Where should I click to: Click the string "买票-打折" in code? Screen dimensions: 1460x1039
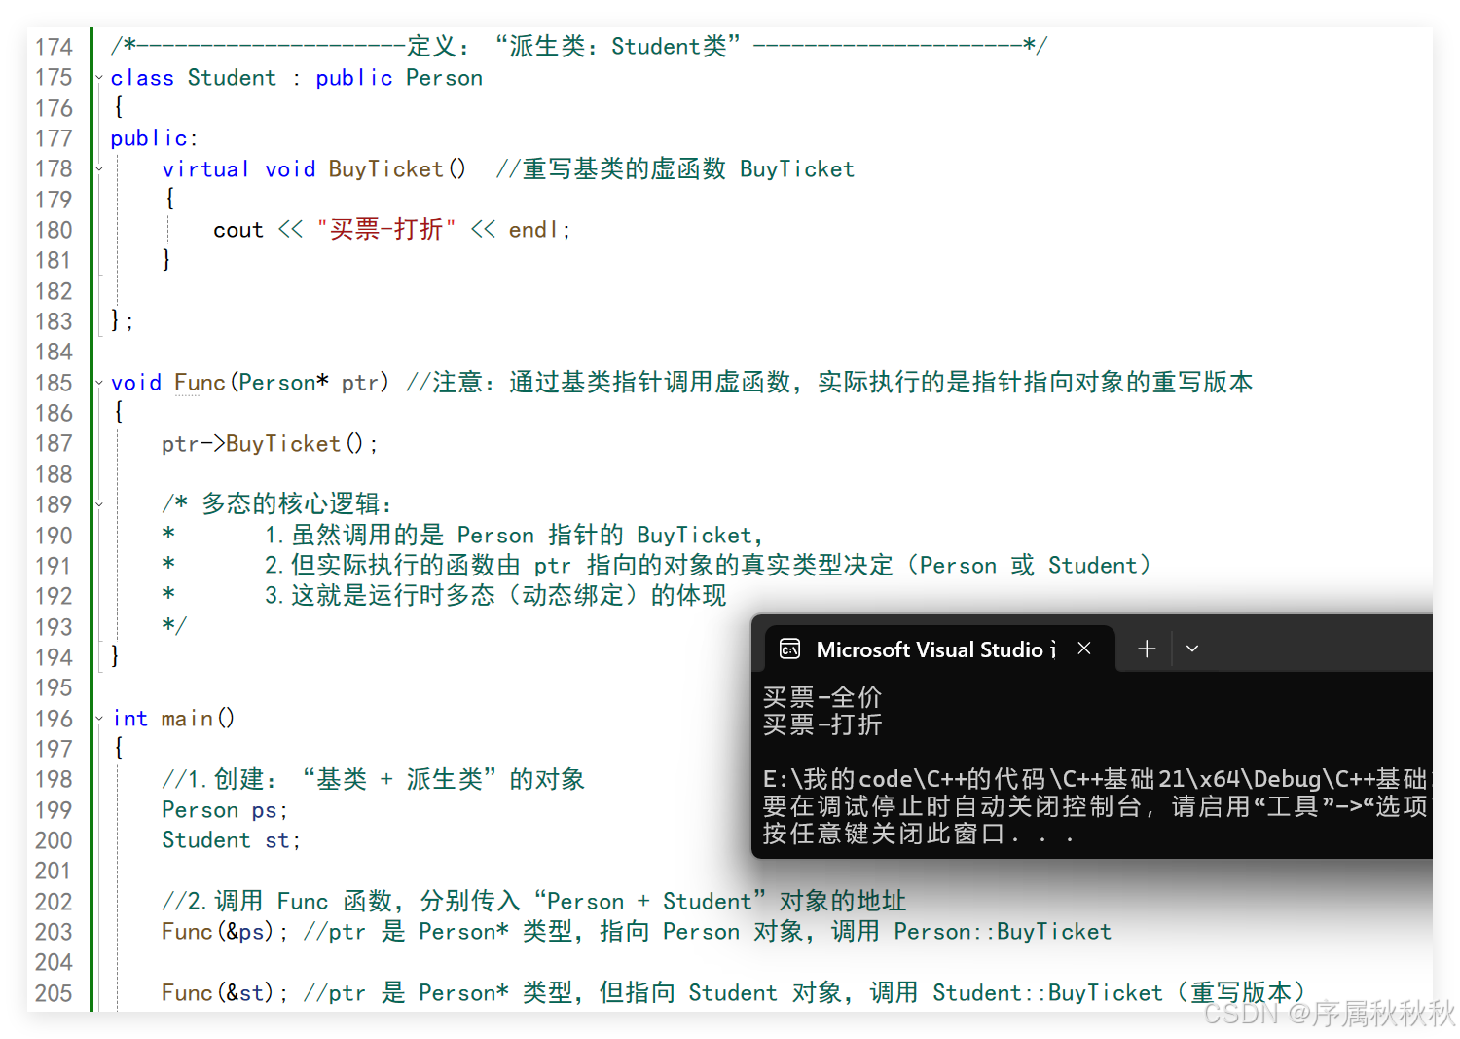(x=386, y=230)
